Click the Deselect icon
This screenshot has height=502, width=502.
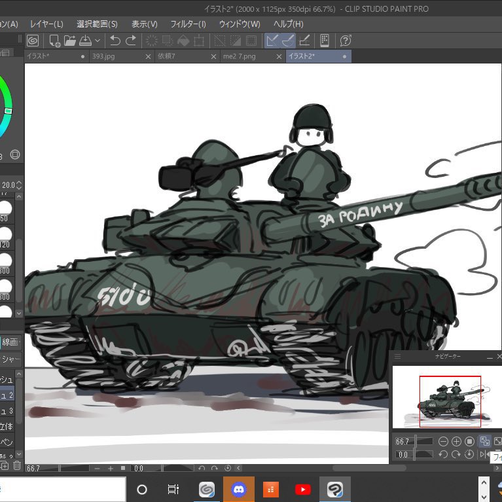220,41
